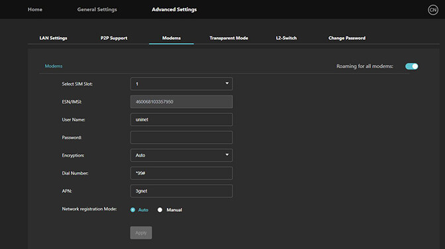
Task: Open Advanced Settings in top navigation
Action: tap(174, 9)
